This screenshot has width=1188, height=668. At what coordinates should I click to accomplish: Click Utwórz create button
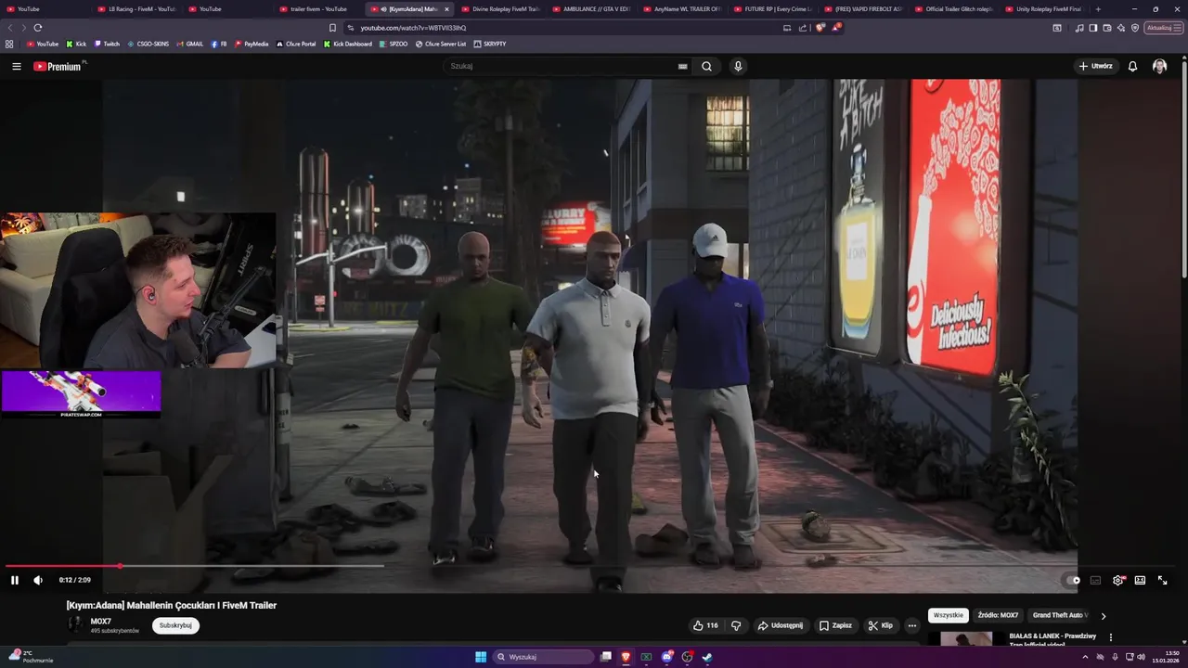tap(1095, 66)
